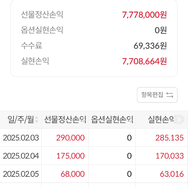Click the 170,033 realized profit value

pos(170,156)
